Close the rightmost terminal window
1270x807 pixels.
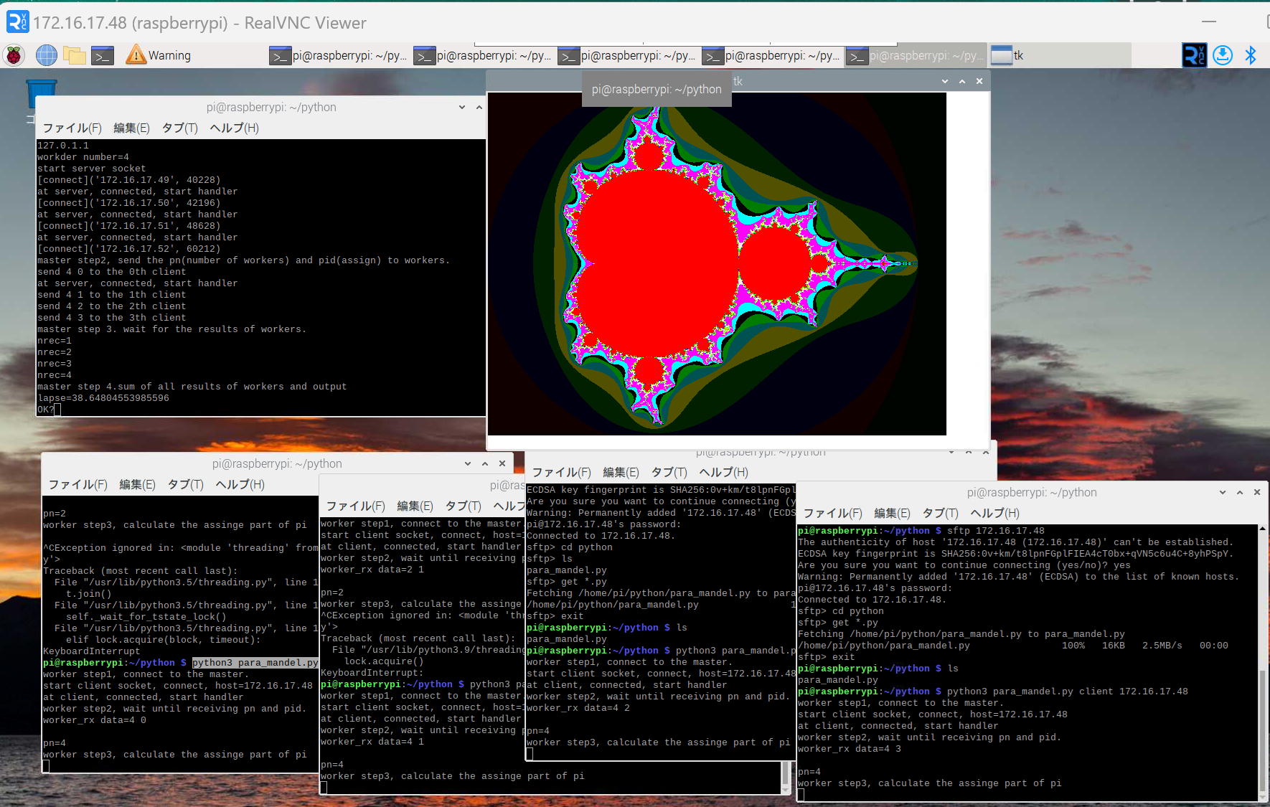[x=1257, y=492]
